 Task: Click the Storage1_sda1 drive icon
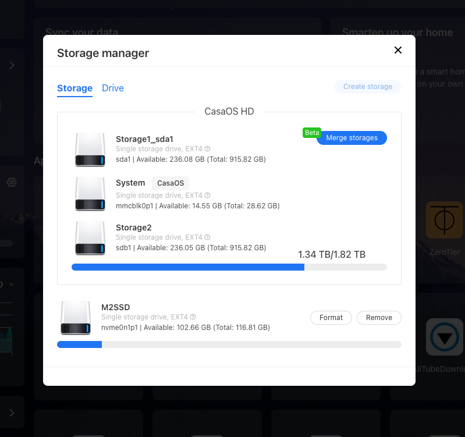coord(90,150)
